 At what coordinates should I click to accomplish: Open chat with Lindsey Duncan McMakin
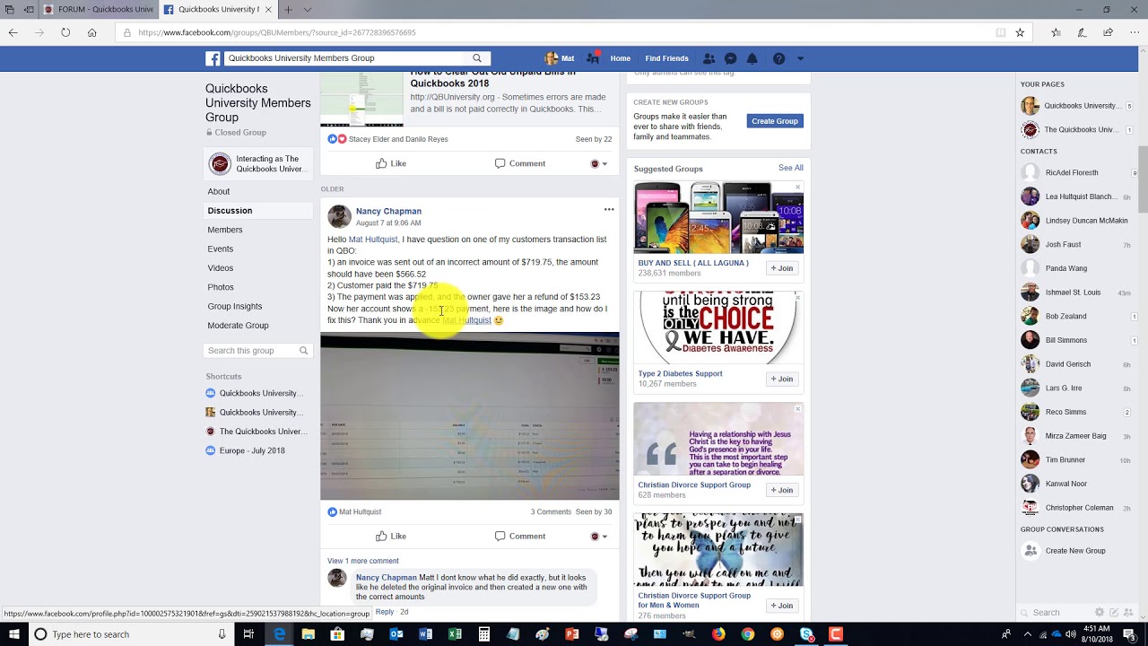click(x=1076, y=221)
